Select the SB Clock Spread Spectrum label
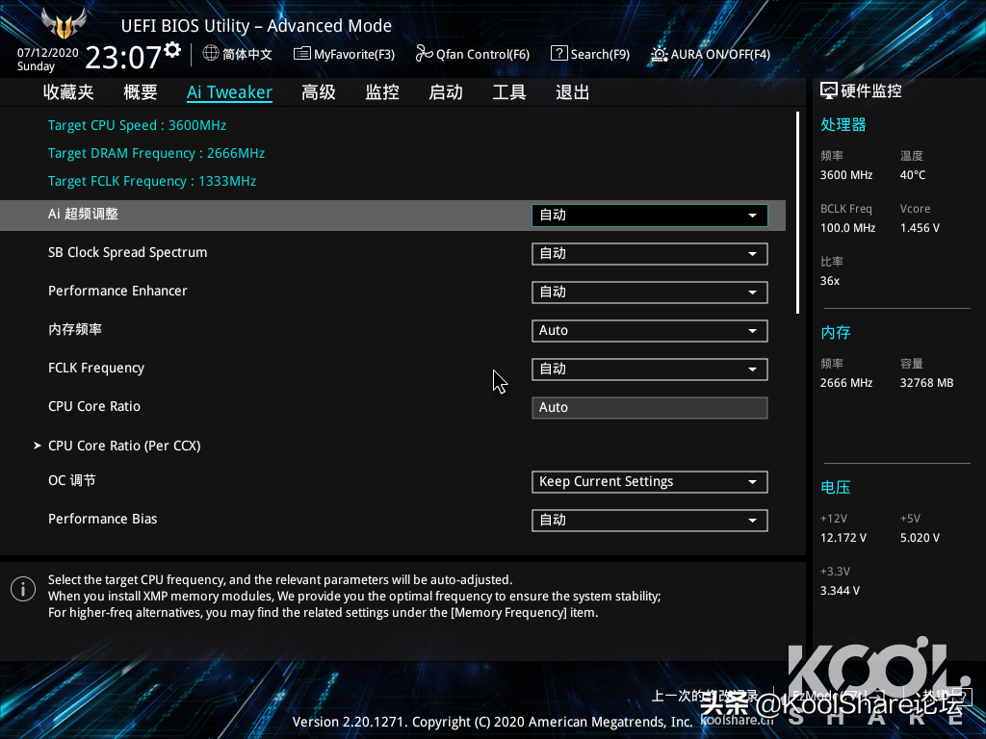 click(128, 253)
